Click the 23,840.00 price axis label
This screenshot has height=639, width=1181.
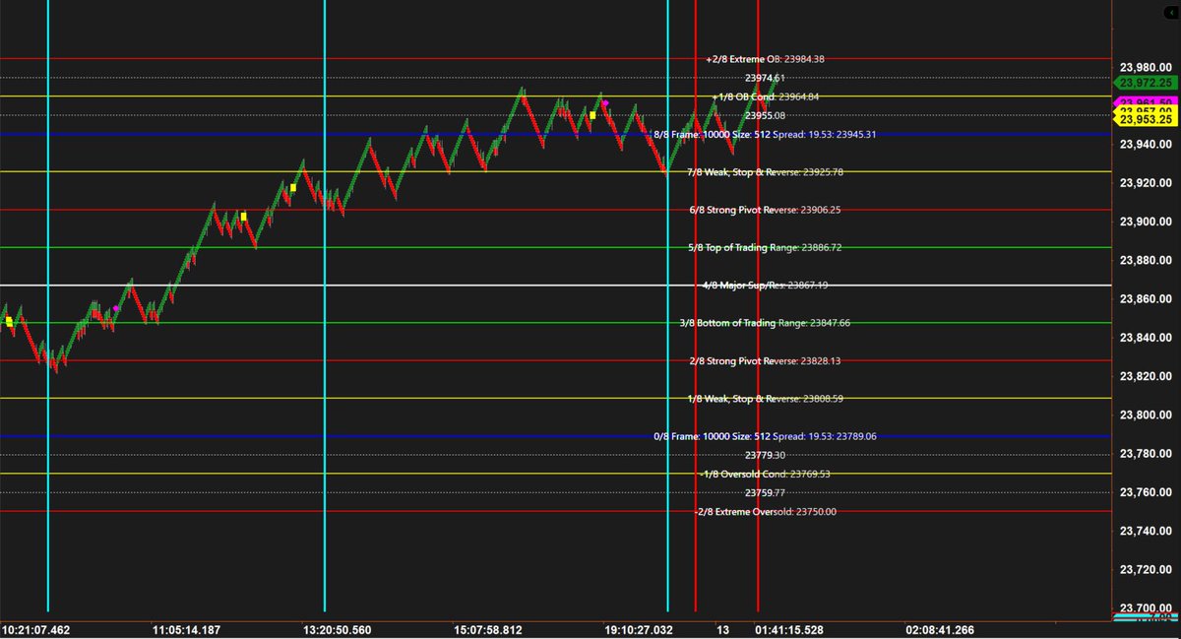1144,338
